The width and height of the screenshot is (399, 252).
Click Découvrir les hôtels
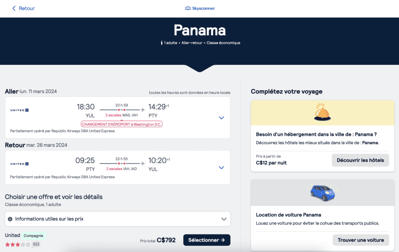(x=360, y=160)
